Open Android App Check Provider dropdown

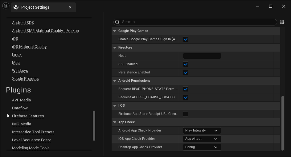[202, 130]
